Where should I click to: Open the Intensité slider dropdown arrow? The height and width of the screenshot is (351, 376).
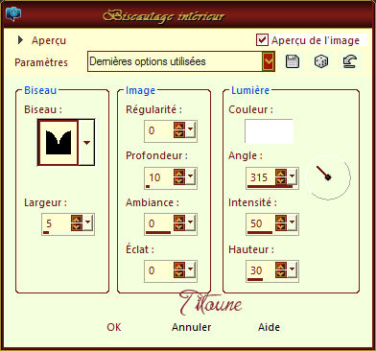(292, 222)
